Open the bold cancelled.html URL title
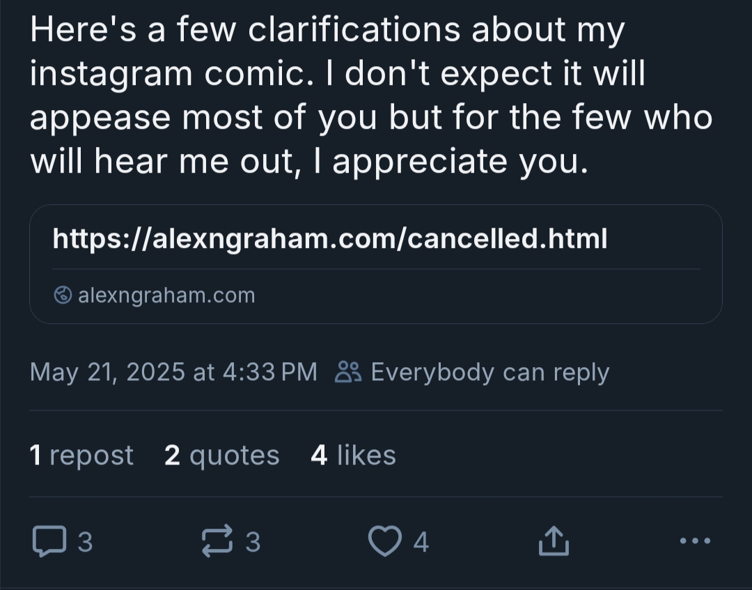752x590 pixels. (x=330, y=239)
